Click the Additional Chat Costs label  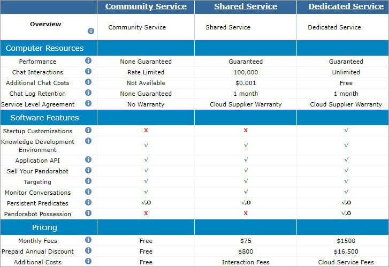coord(37,83)
